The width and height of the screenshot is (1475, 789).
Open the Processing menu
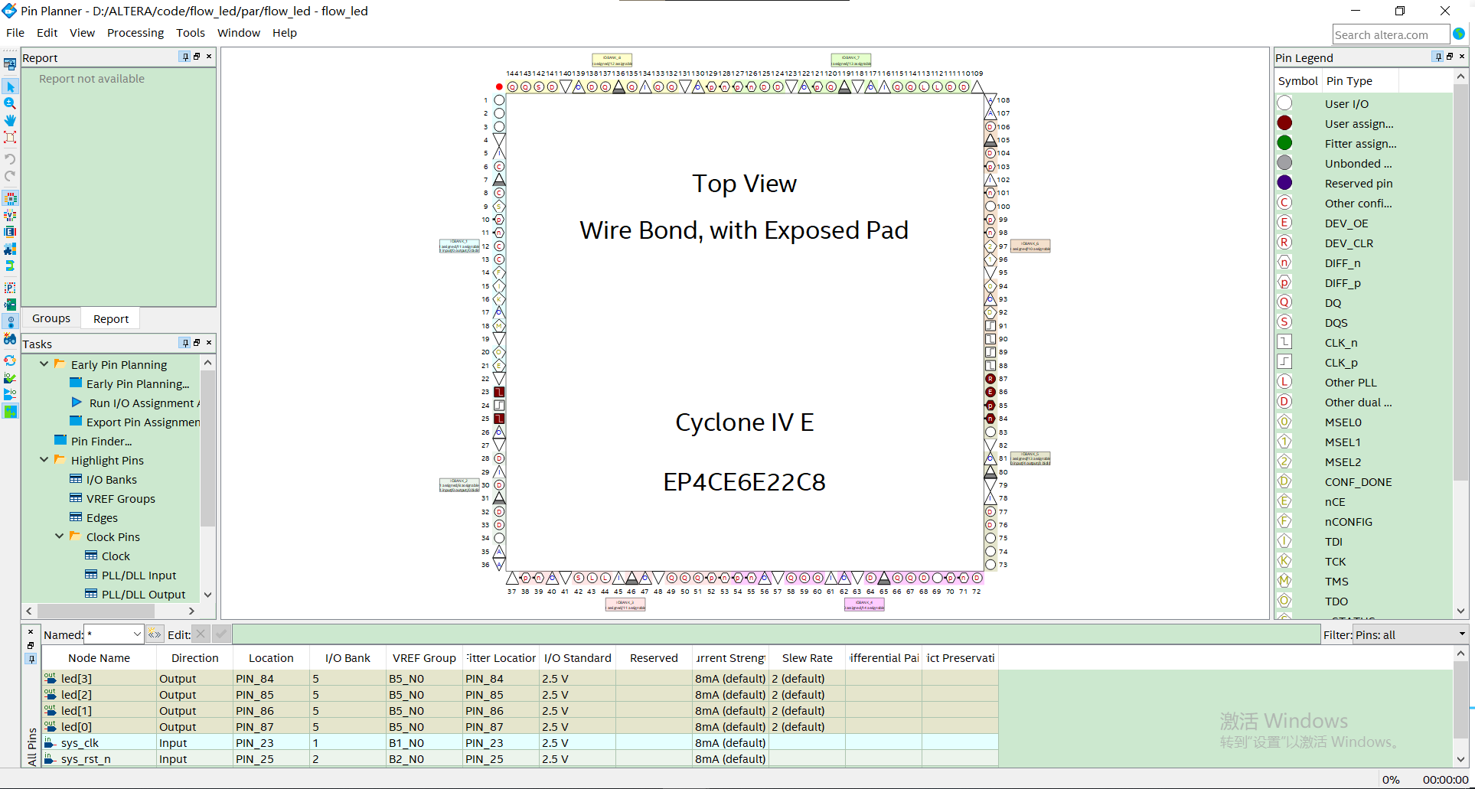(x=135, y=33)
